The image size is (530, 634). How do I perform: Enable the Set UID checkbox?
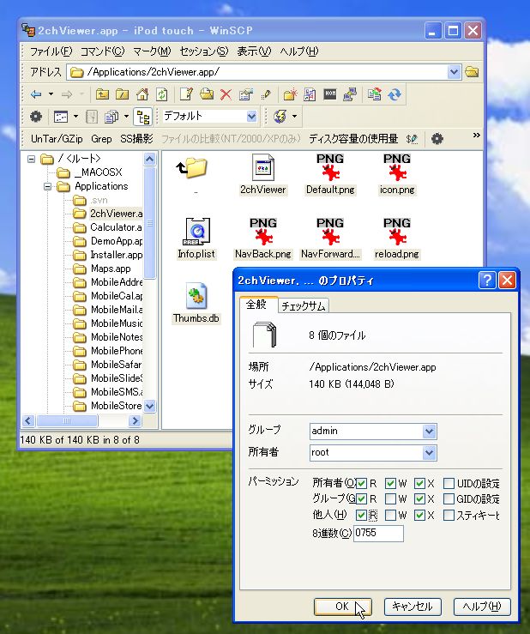tap(449, 483)
